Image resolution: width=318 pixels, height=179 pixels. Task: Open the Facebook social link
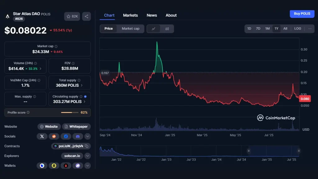tap(66, 136)
